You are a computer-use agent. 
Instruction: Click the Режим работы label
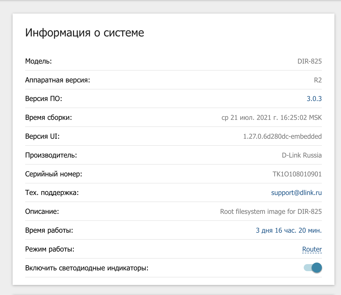pos(50,249)
